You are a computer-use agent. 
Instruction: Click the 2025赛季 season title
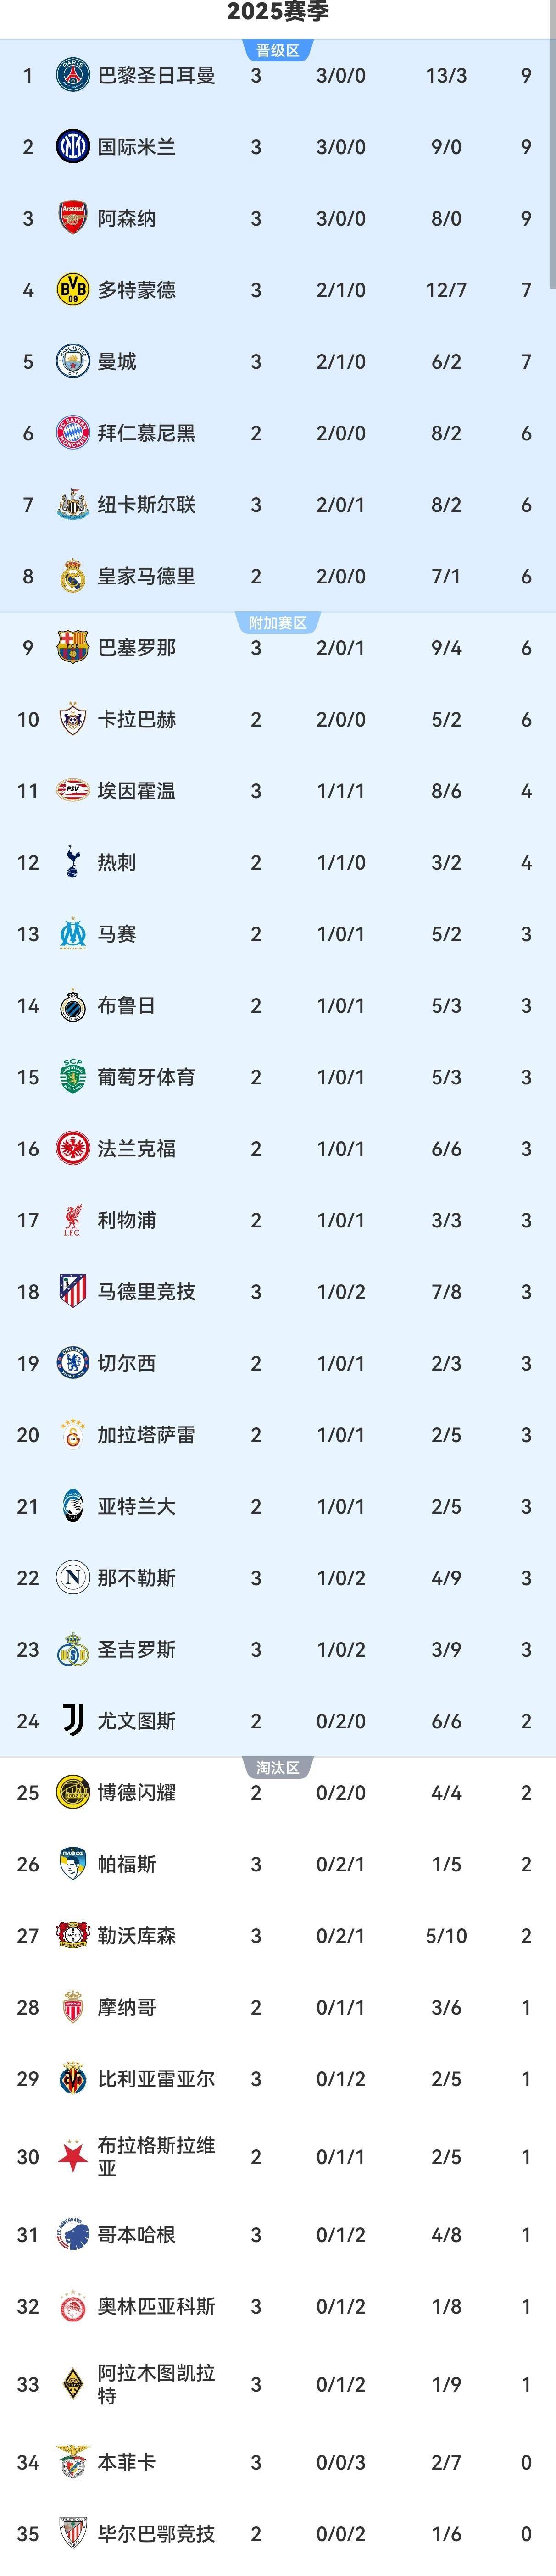click(278, 12)
